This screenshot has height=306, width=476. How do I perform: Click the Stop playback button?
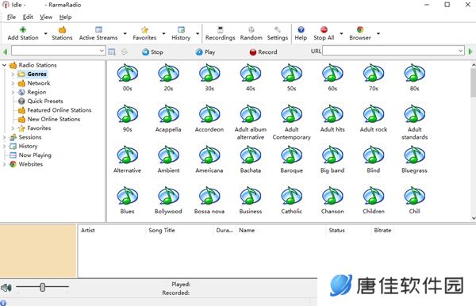click(x=152, y=52)
